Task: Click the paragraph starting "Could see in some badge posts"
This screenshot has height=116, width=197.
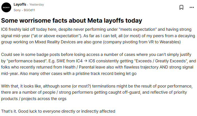Action: [x=98, y=64]
